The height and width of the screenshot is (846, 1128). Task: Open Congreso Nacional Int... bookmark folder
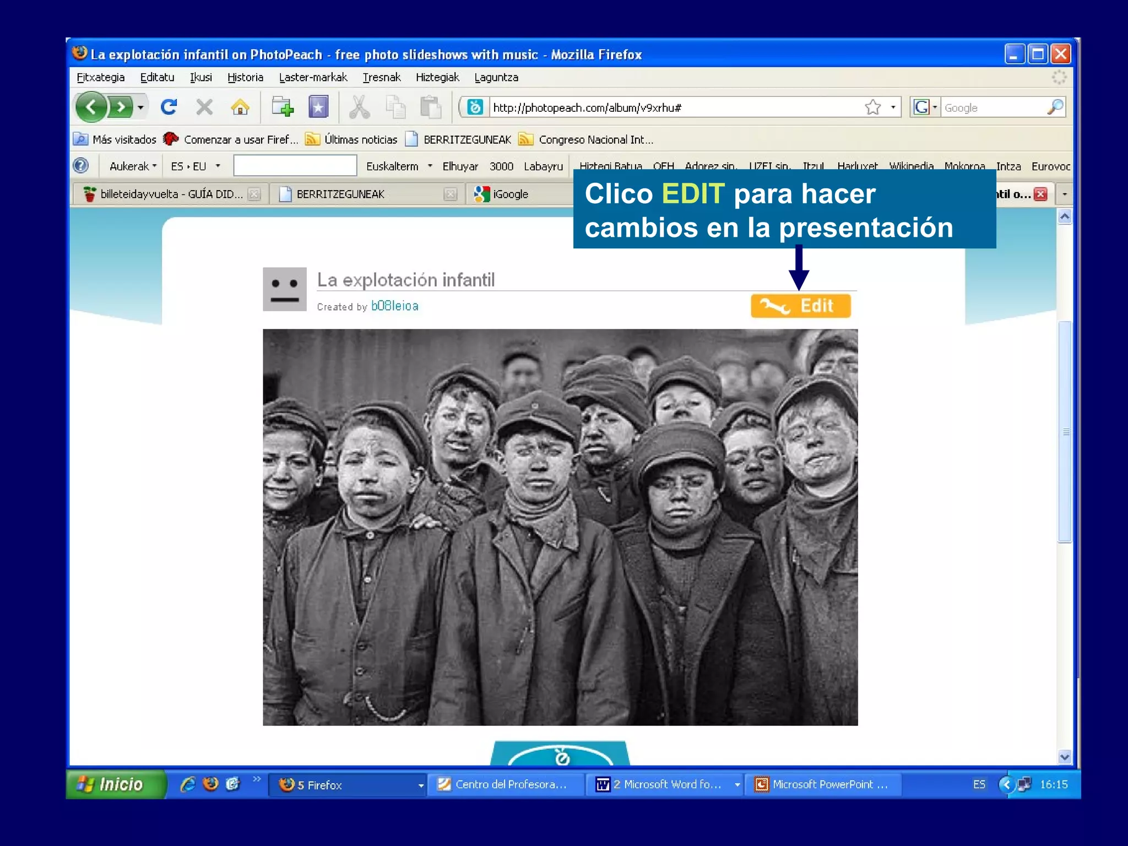pos(587,139)
